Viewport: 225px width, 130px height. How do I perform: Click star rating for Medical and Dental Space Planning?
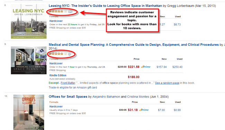click(x=56, y=54)
